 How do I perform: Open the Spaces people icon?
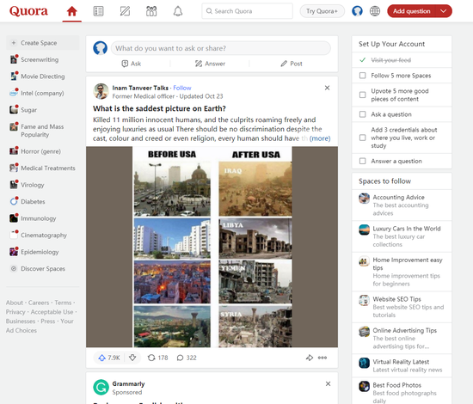click(151, 11)
